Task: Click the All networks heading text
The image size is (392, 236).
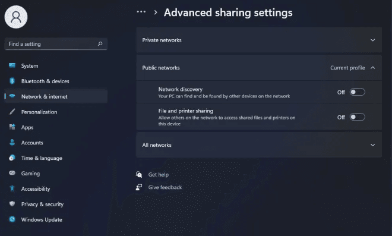Action: click(157, 145)
